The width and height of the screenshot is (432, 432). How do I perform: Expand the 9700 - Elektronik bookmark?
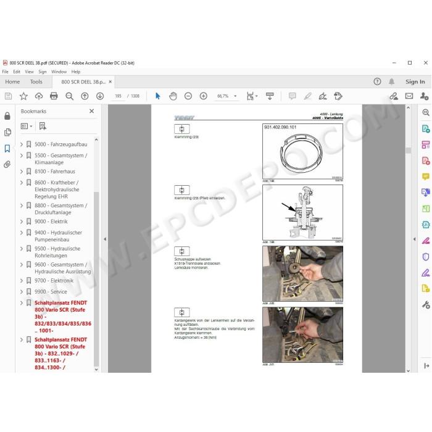click(22, 280)
